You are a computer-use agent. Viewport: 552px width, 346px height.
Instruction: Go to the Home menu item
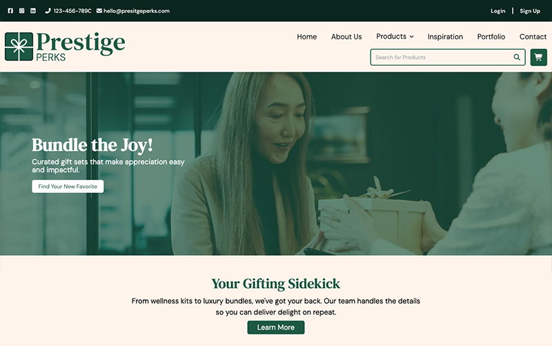pyautogui.click(x=306, y=37)
